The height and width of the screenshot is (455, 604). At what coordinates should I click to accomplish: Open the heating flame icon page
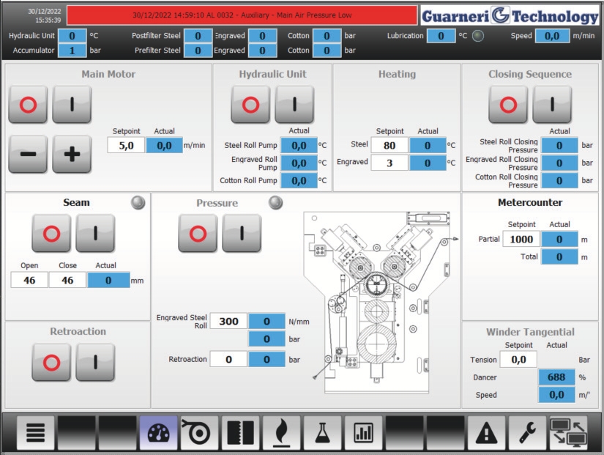282,432
